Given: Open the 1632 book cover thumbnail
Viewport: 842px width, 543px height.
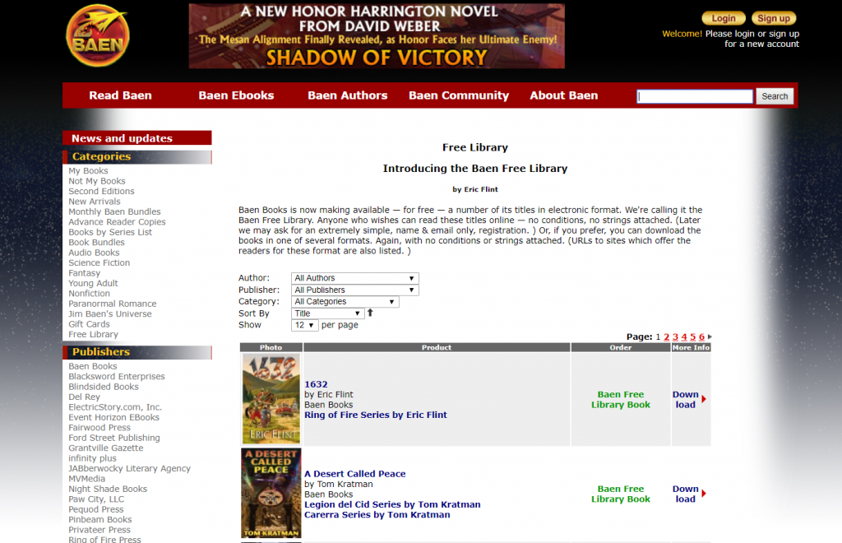Looking at the screenshot, I should (x=271, y=398).
